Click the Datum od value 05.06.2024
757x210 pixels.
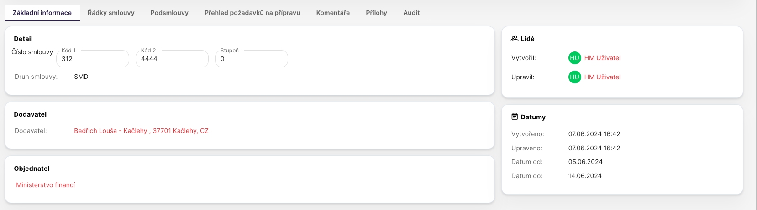[585, 162]
